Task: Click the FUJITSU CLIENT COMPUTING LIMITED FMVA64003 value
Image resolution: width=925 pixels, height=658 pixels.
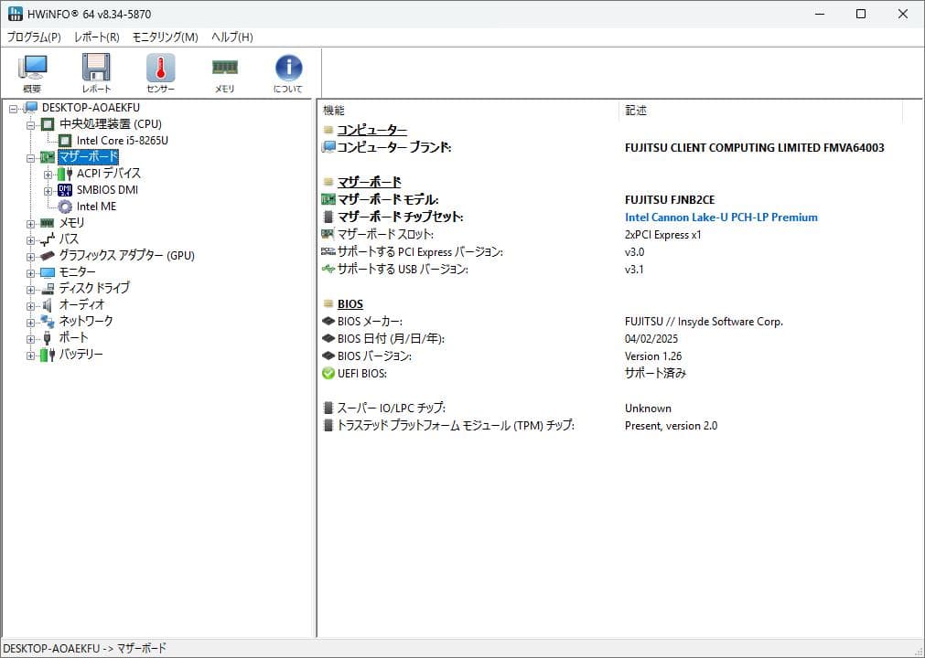Action: point(755,148)
